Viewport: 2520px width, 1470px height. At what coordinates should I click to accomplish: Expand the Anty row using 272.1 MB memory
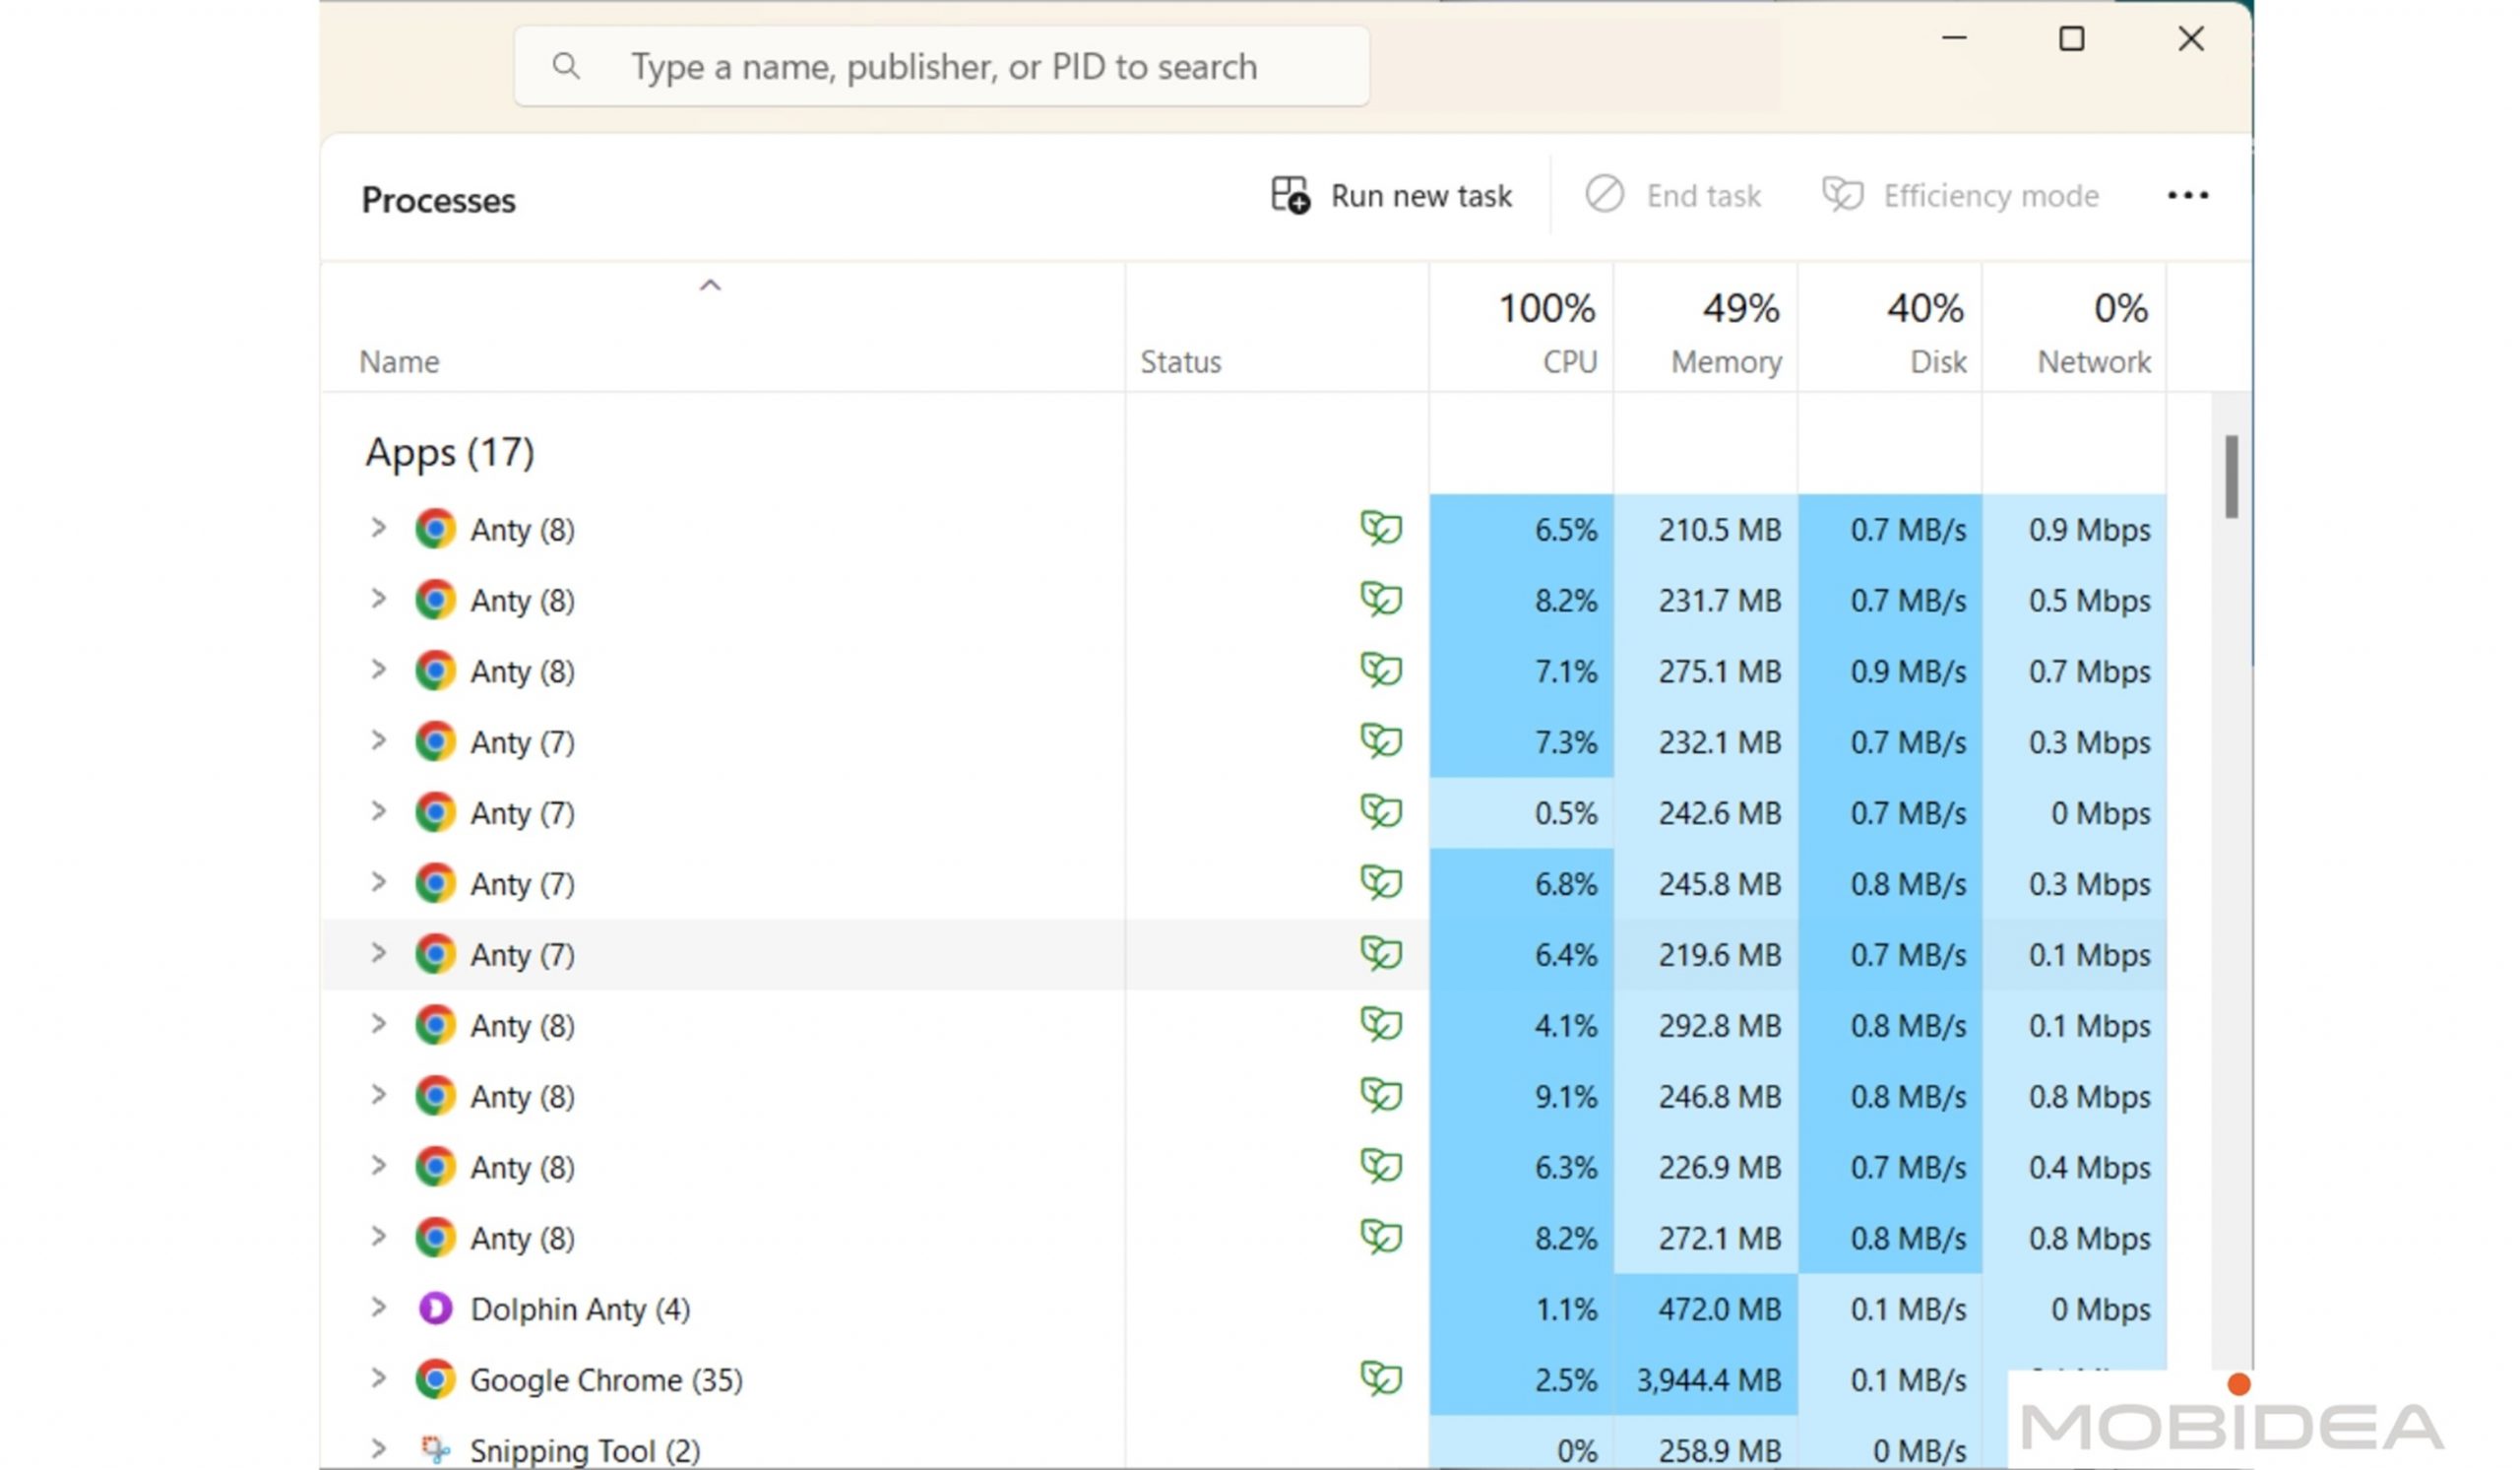point(378,1238)
